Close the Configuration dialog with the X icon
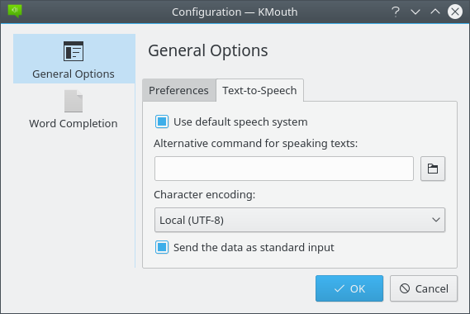This screenshot has width=470, height=314. coord(454,12)
